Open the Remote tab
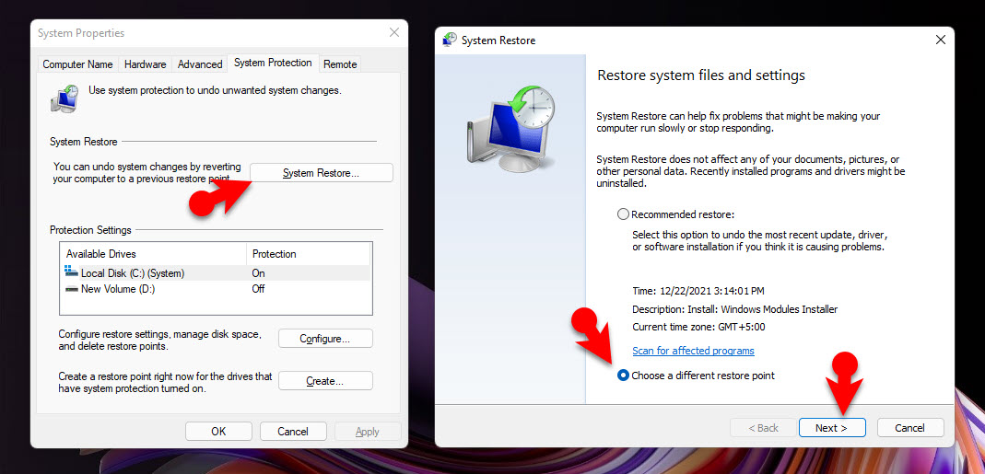The image size is (985, 474). click(x=340, y=64)
